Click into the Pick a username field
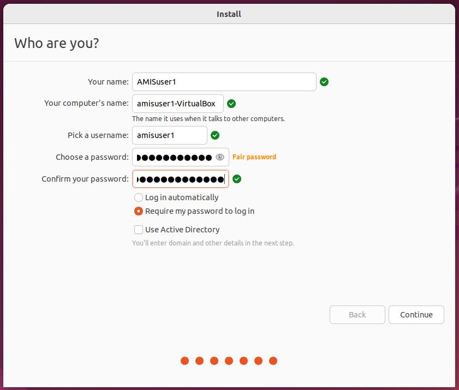The height and width of the screenshot is (390, 459). click(x=169, y=135)
